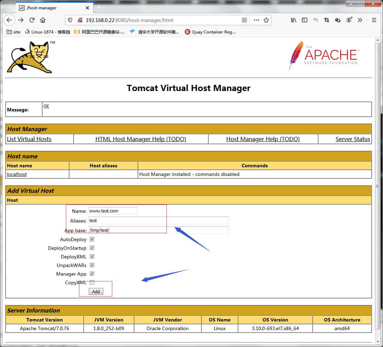Open the site bookmarks folder

(13, 32)
